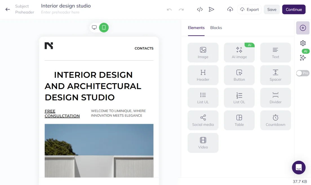
Task: Add the Social media element
Action: pyautogui.click(x=203, y=120)
